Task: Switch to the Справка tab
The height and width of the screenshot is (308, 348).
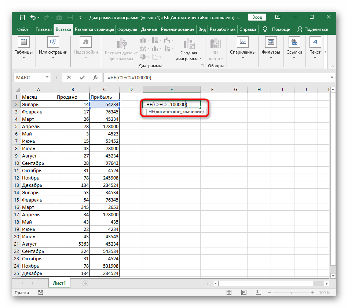Action: (x=248, y=29)
